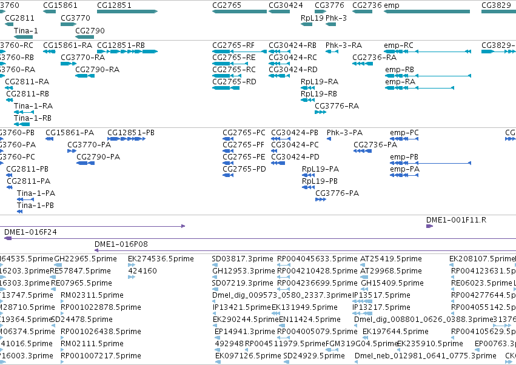This screenshot has width=516, height=365.
Task: Select protein CG12851-PB
Action: tap(130, 133)
